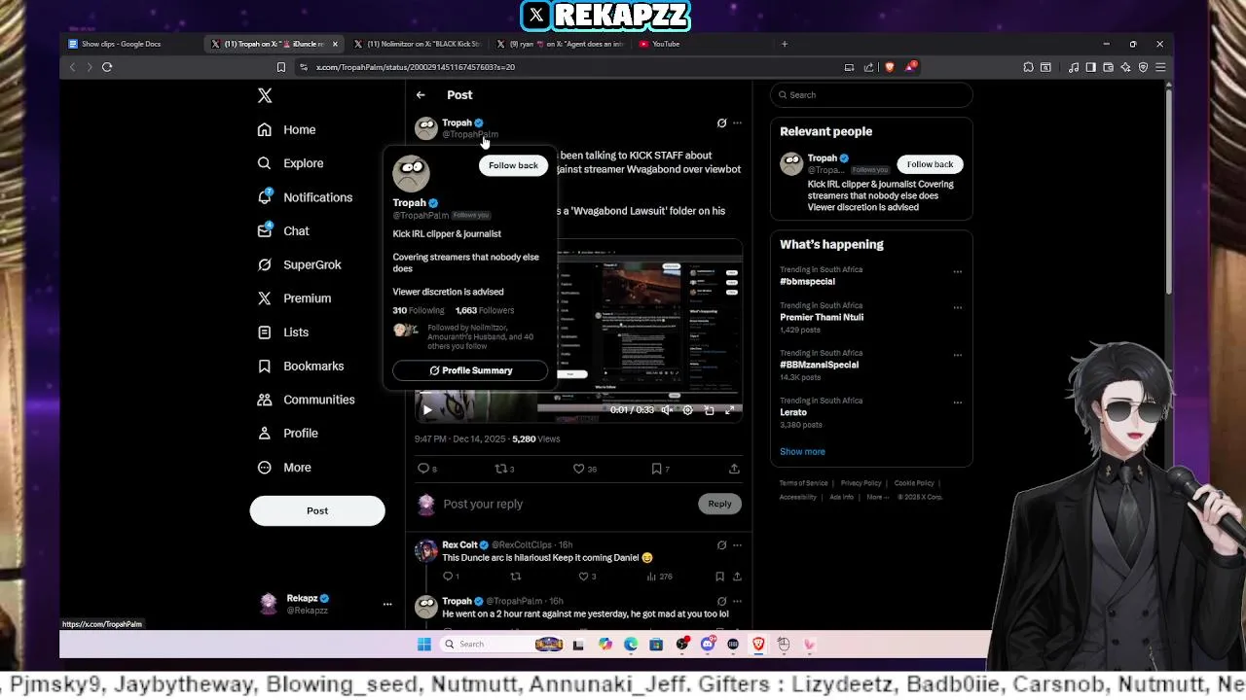Screen dimensions: 1246x700
Task: Play the embedded video
Action: (x=426, y=410)
